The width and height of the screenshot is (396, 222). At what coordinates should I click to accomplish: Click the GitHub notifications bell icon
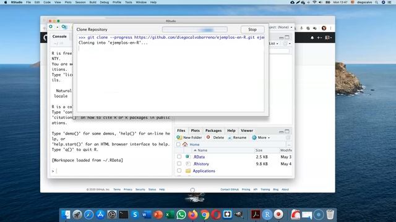click(312, 38)
